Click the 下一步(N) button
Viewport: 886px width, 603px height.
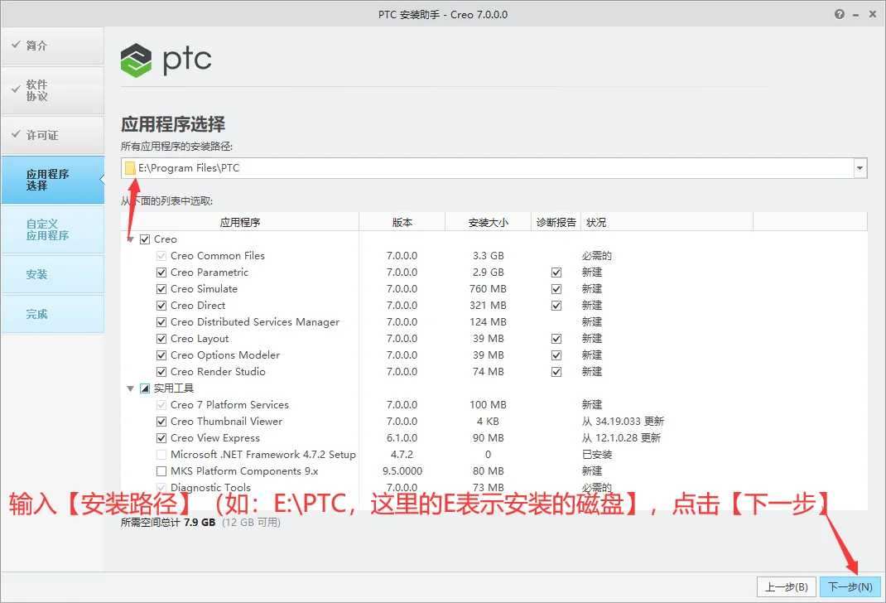coord(850,587)
